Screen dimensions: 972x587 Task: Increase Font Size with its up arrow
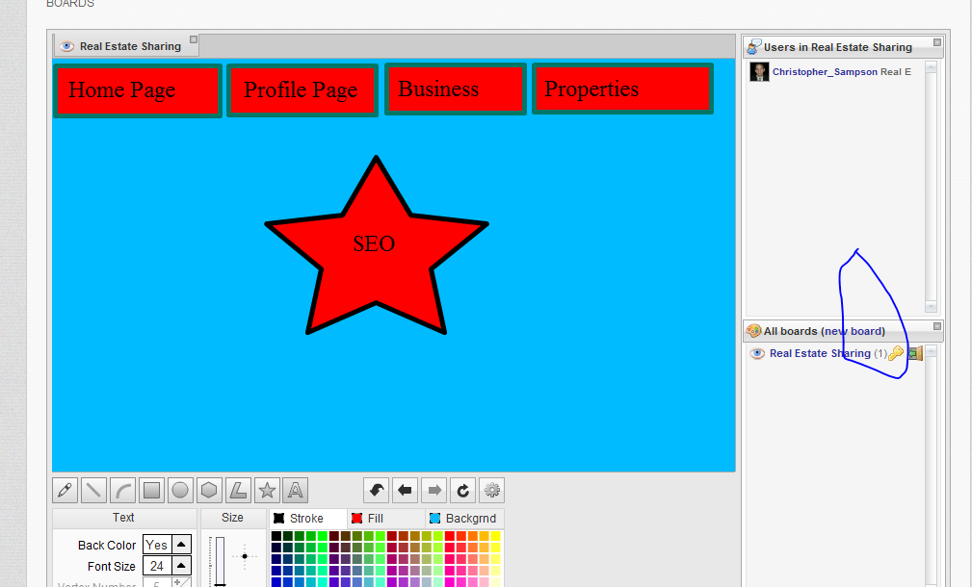tap(182, 565)
